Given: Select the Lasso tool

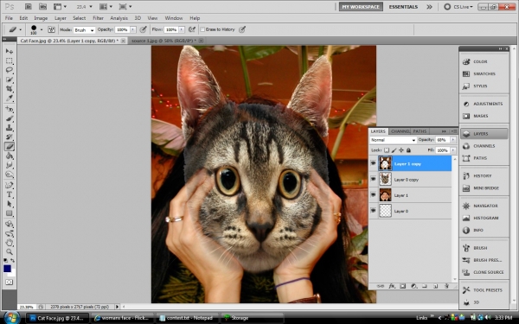Looking at the screenshot, I should [9, 70].
